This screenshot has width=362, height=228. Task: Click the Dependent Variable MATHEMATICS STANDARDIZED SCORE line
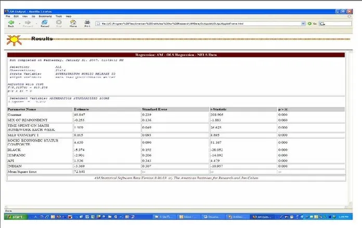point(59,98)
